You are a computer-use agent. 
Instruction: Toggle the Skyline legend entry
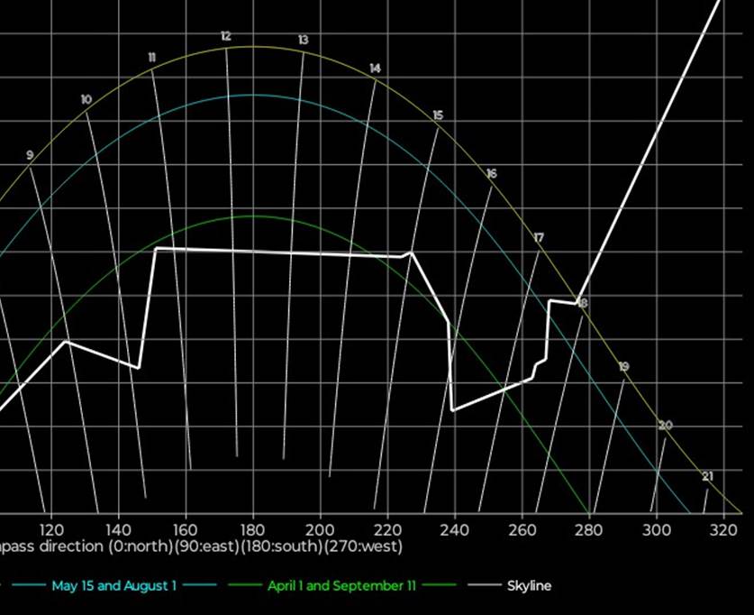point(529,586)
